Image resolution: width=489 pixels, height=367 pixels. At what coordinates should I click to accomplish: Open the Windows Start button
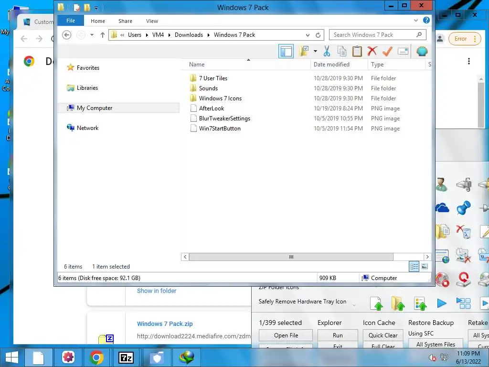click(x=11, y=357)
